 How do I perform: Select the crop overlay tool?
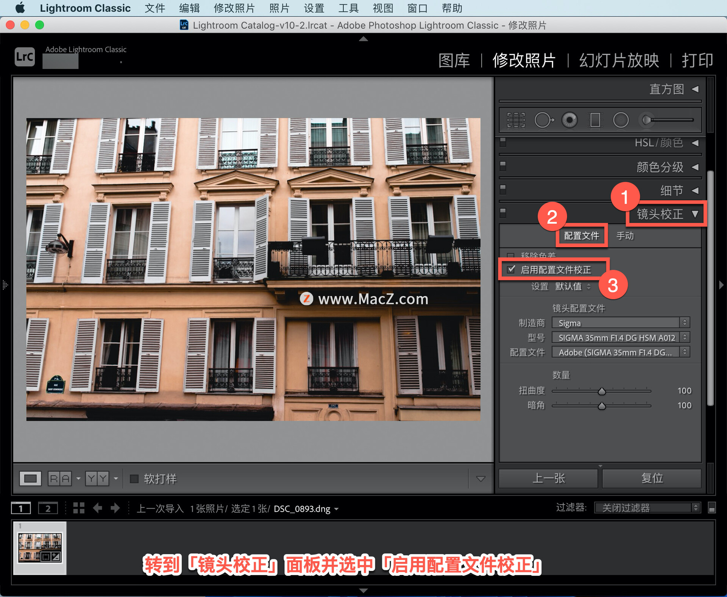tap(516, 120)
